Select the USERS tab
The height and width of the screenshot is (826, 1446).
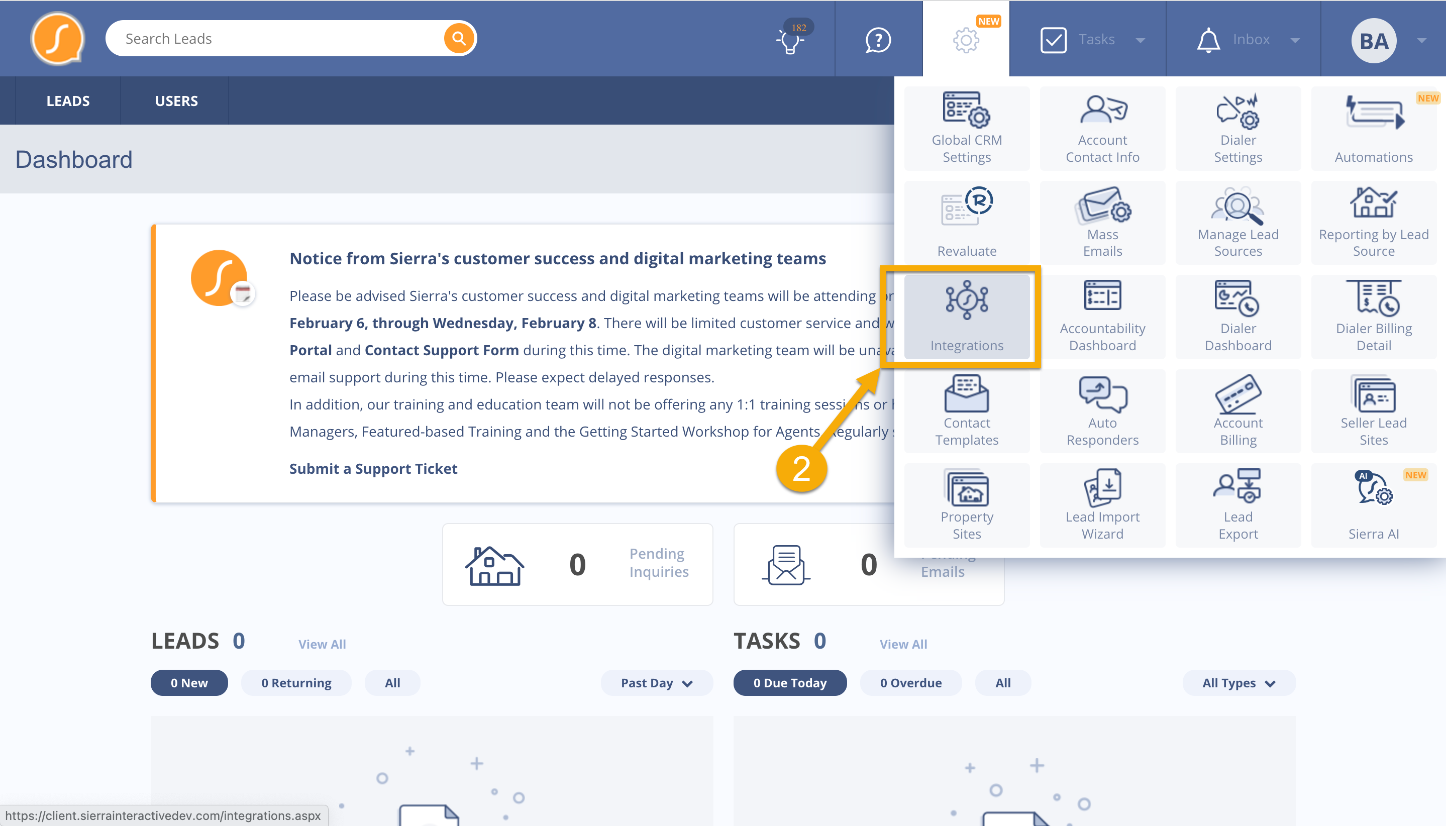[x=176, y=99]
